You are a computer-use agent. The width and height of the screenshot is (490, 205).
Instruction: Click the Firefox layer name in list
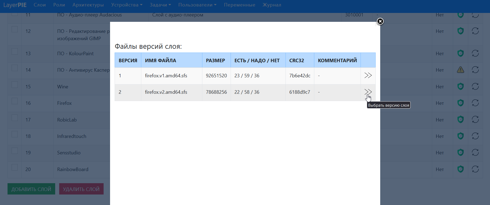pyautogui.click(x=64, y=103)
